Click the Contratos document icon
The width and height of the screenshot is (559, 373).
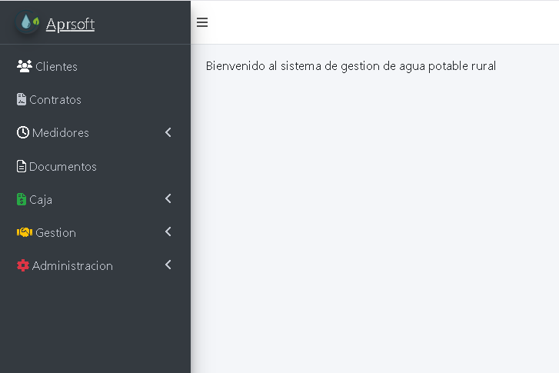pos(22,99)
